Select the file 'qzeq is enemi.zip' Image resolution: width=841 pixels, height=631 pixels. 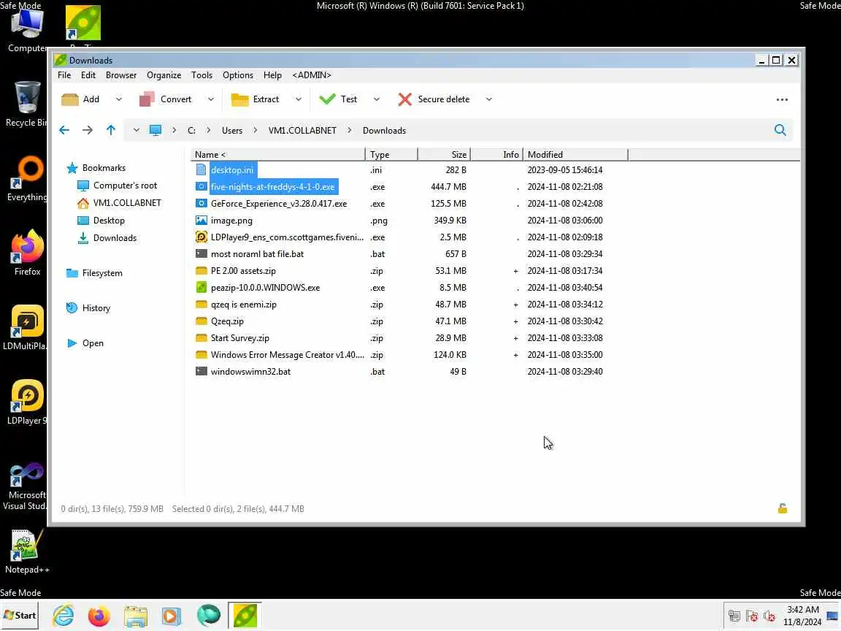pyautogui.click(x=244, y=305)
